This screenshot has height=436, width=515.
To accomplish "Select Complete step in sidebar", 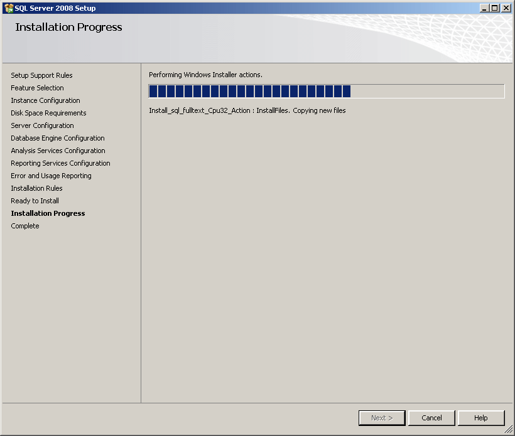I will pyautogui.click(x=25, y=226).
